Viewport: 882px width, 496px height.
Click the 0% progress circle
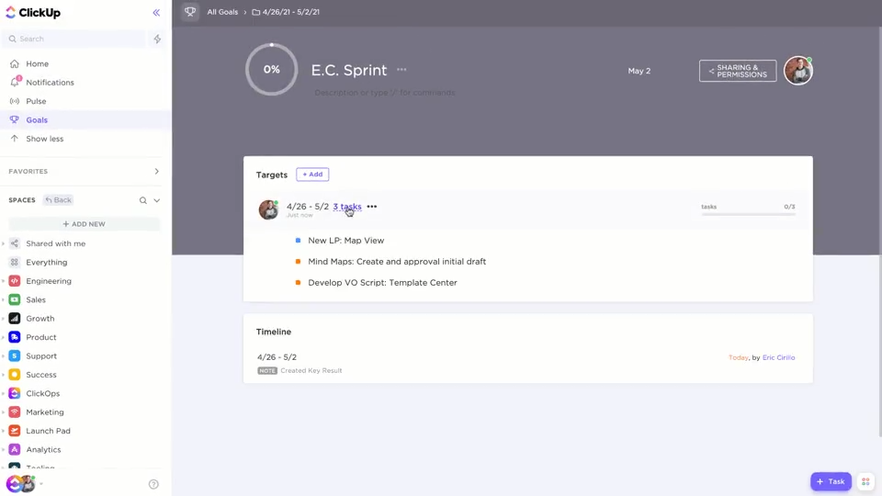pos(272,69)
